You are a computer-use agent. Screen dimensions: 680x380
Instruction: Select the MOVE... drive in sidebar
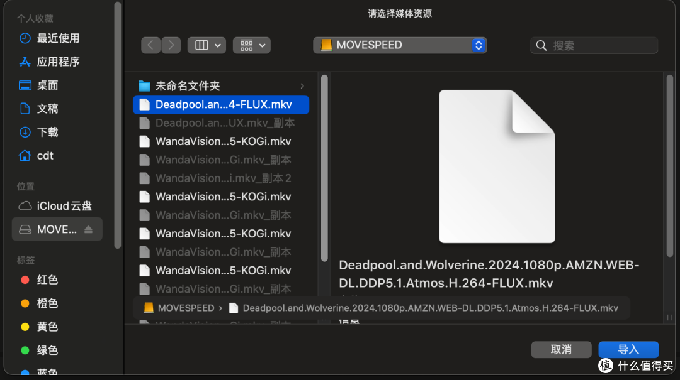[57, 229]
